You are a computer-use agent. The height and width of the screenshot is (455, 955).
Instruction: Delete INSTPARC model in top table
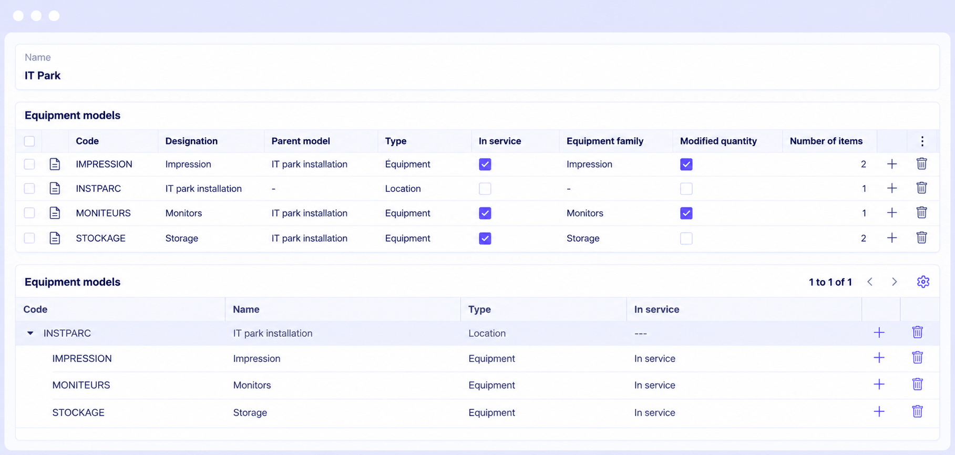pyautogui.click(x=921, y=188)
